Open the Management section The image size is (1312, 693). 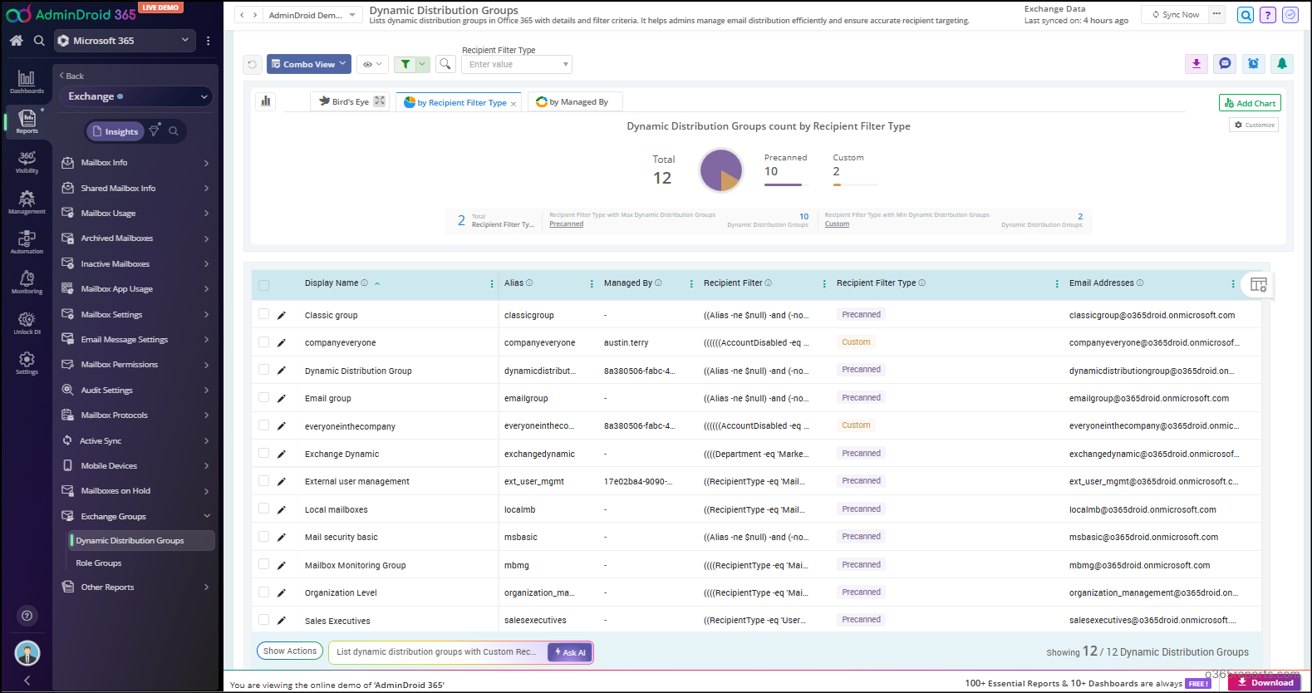pos(27,202)
